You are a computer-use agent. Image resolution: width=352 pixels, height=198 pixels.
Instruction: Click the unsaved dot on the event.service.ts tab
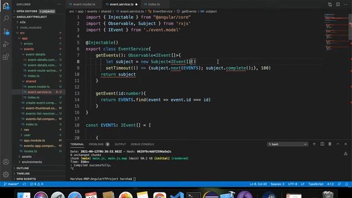(x=136, y=4)
